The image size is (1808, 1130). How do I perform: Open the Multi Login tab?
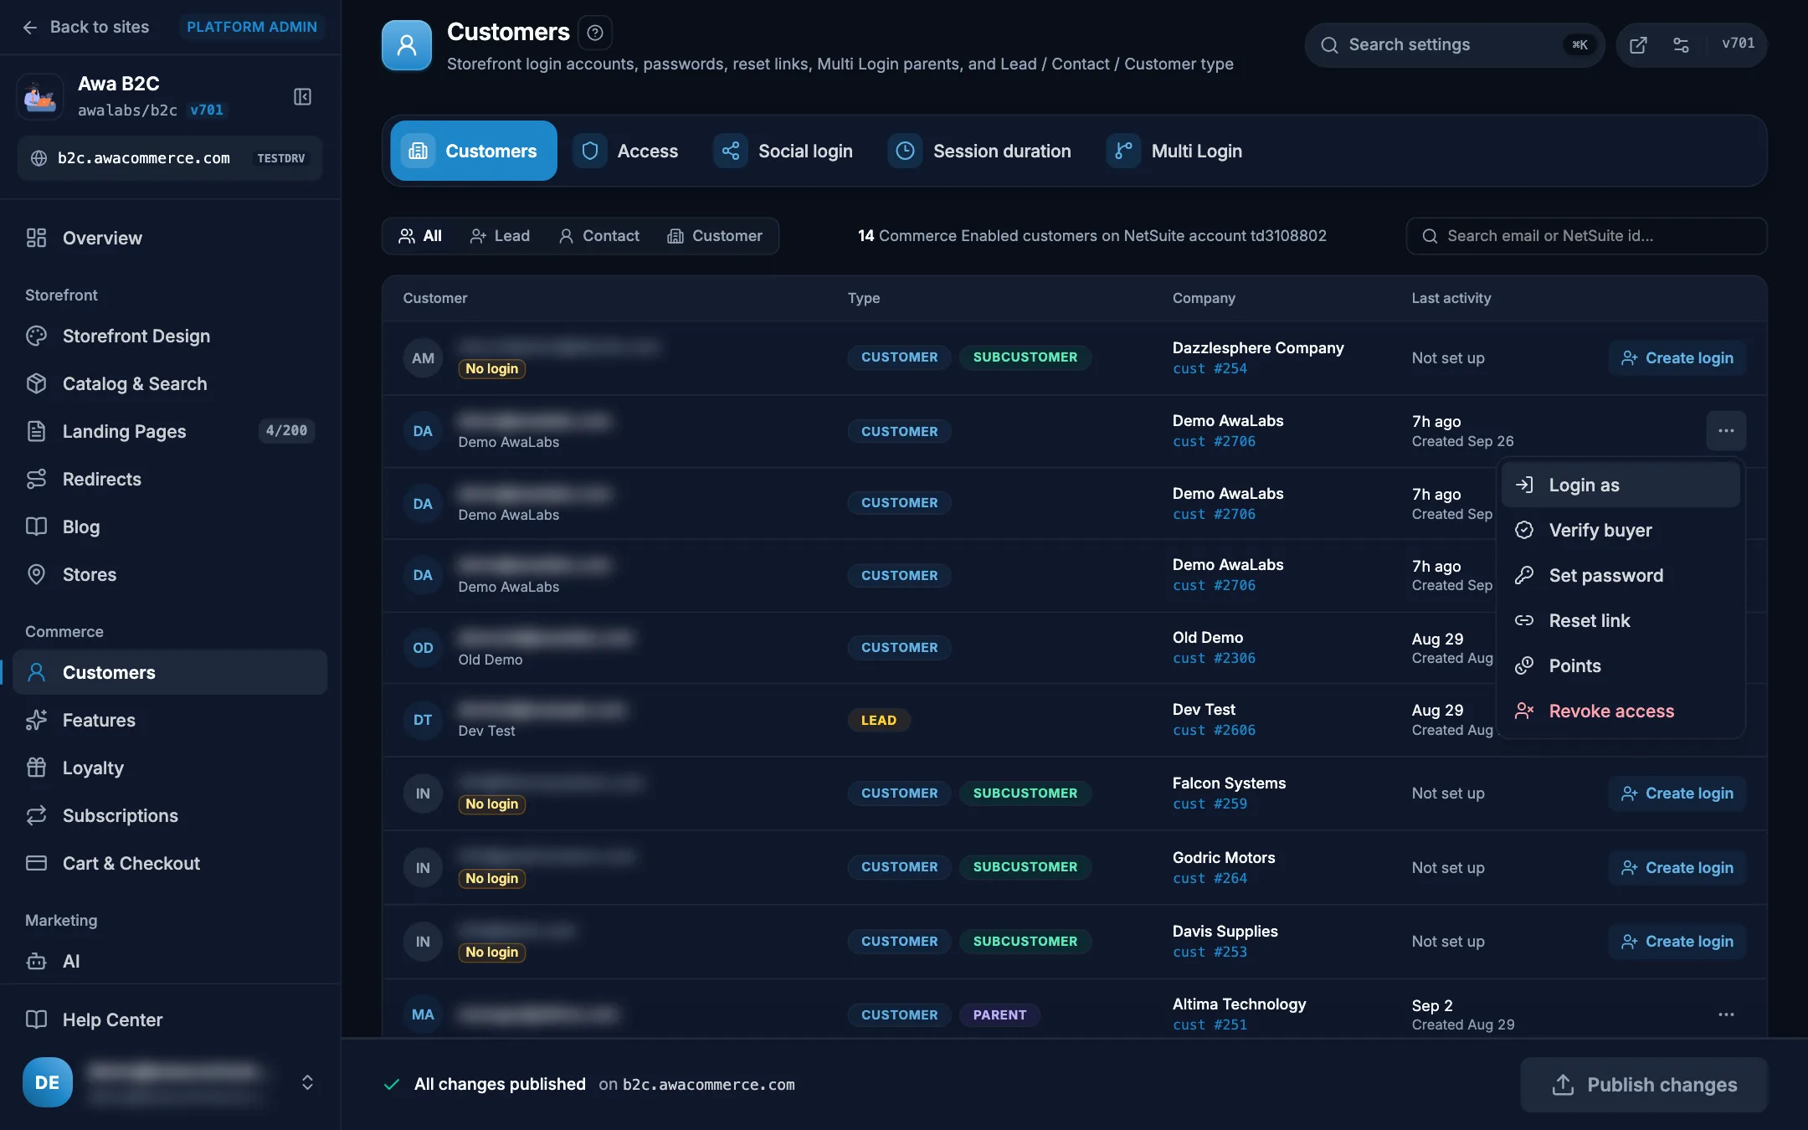pos(1174,151)
